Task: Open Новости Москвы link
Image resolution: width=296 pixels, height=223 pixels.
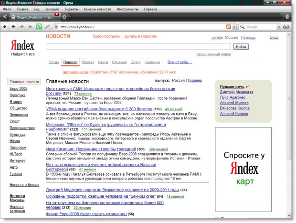Action: coord(17,198)
